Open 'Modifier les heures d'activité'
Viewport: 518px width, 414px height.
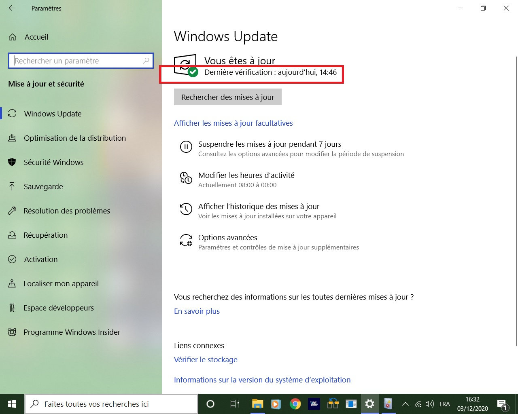(x=246, y=175)
